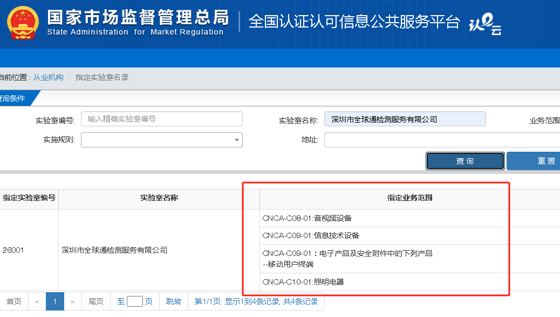The image size is (560, 317).
Task: Click row CNCA-C08-01:音视频设备
Action: (x=409, y=218)
